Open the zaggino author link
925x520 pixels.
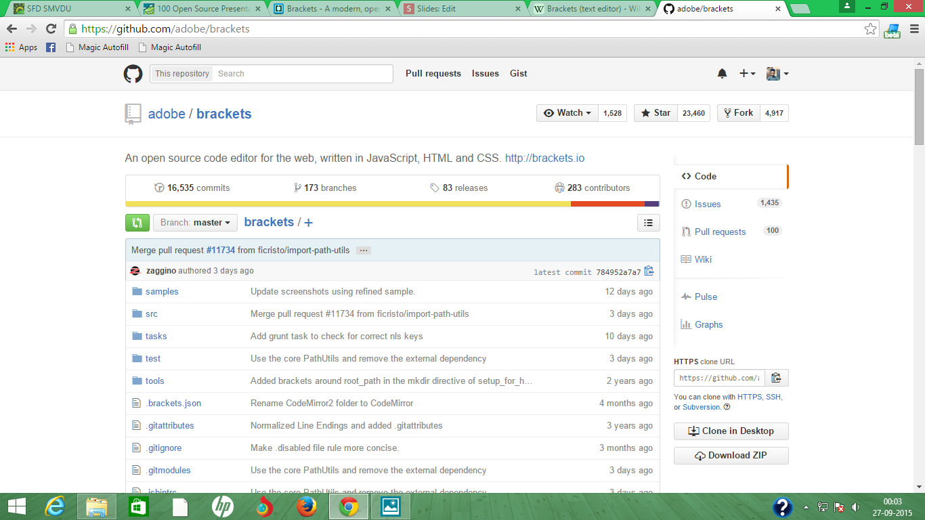161,271
